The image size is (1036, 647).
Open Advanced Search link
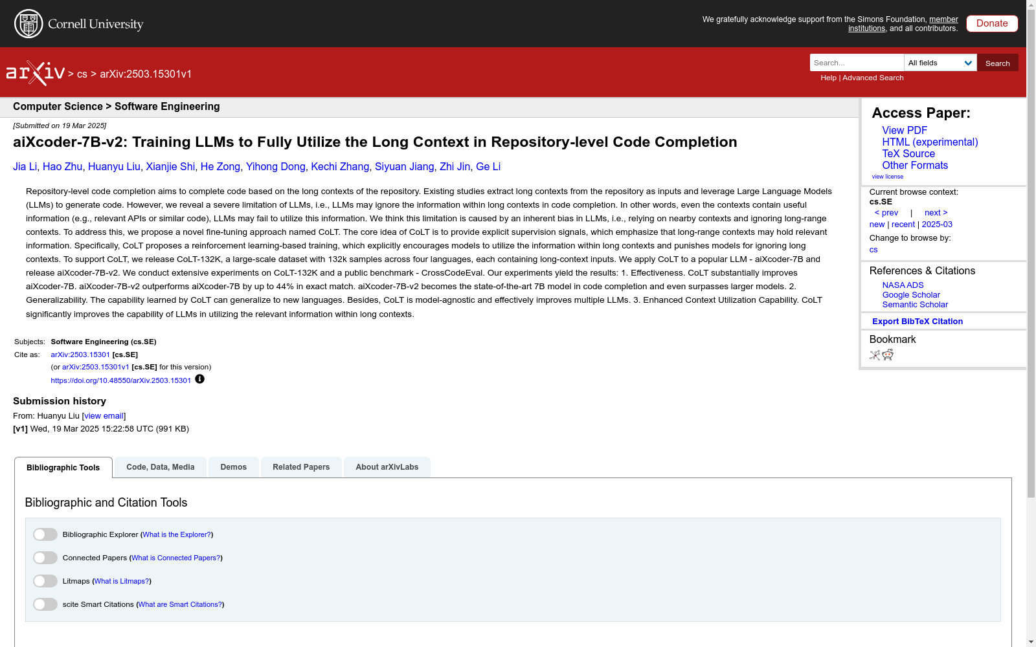point(873,78)
